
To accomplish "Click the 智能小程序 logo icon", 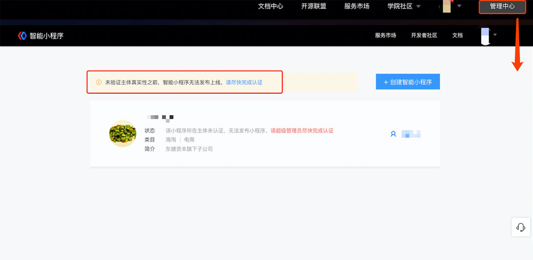I will click(22, 36).
